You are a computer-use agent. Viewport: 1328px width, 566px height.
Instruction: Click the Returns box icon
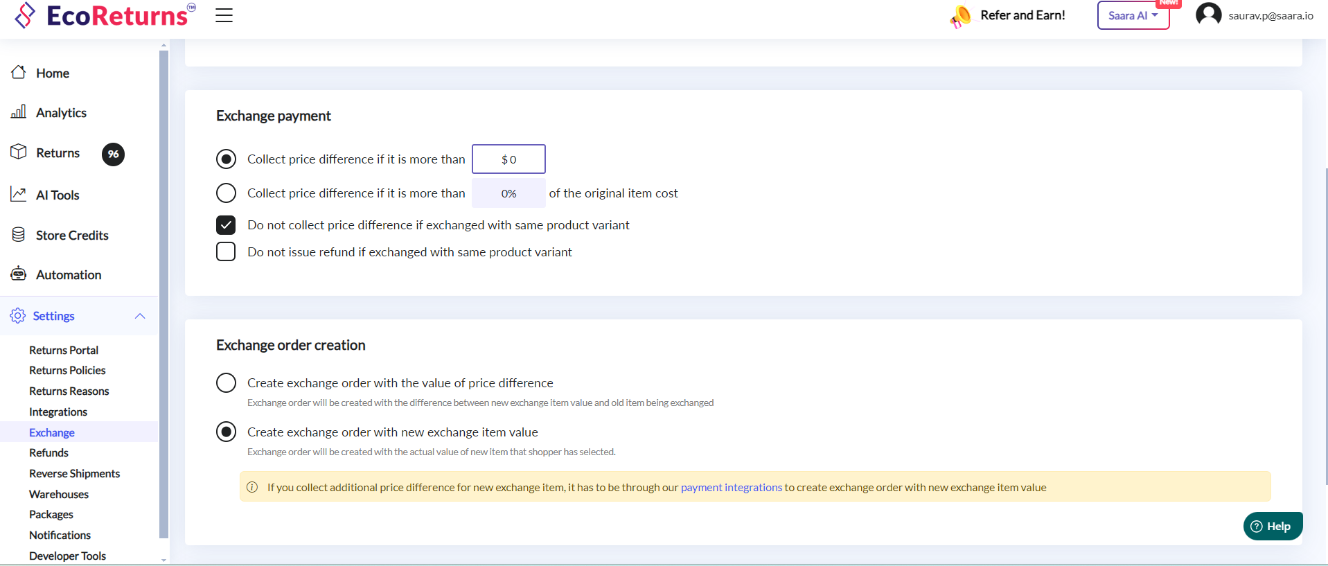point(19,152)
